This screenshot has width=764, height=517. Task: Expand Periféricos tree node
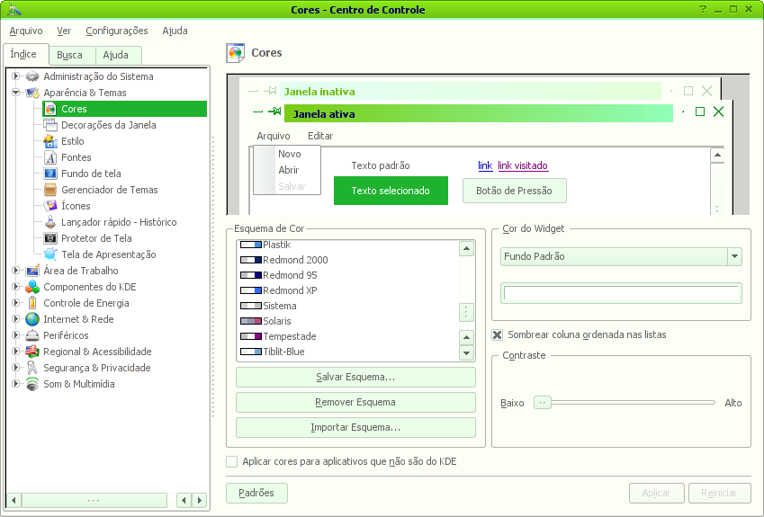pyautogui.click(x=15, y=335)
